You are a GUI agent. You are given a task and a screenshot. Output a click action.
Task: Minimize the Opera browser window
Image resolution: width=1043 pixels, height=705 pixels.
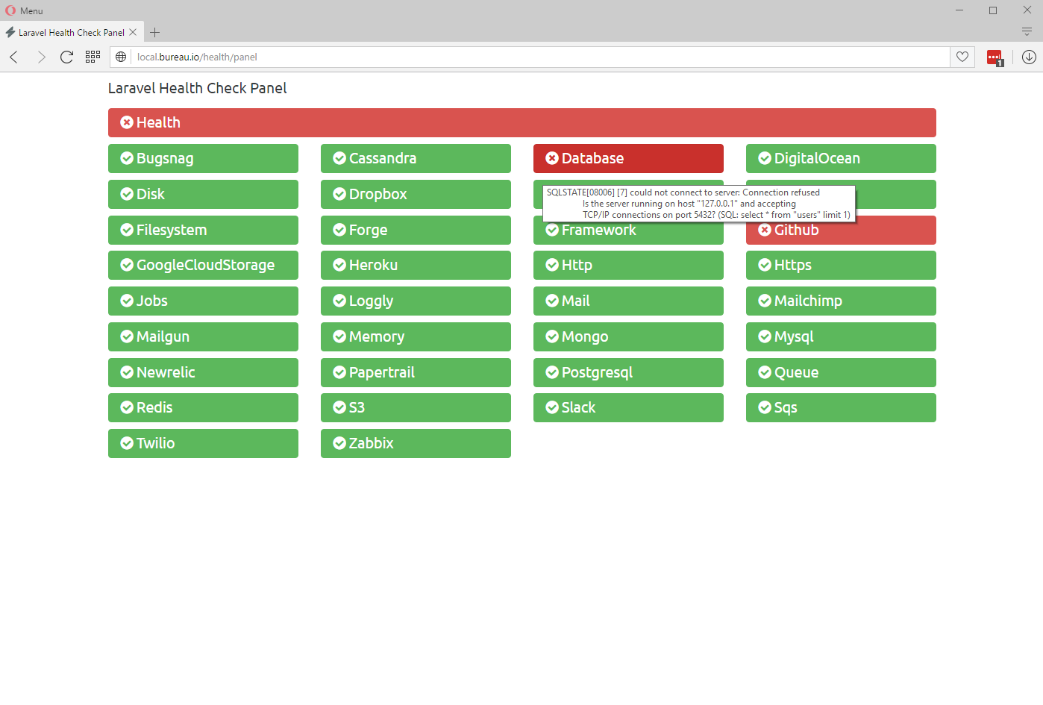[959, 10]
